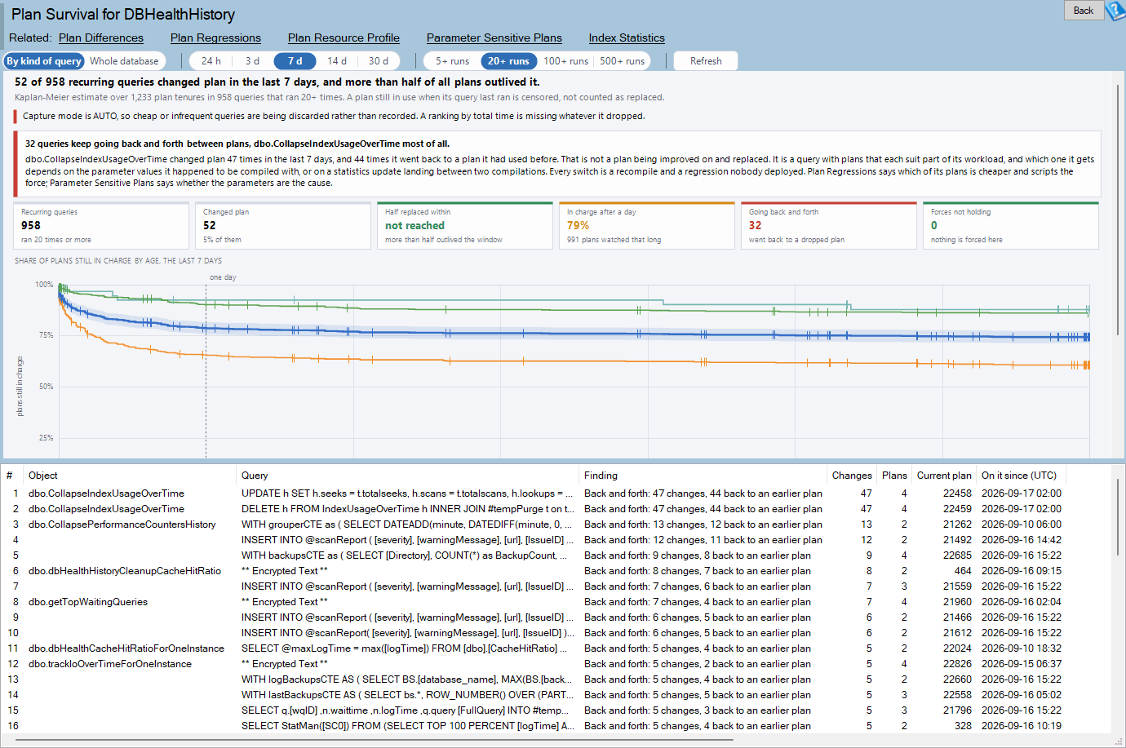The width and height of the screenshot is (1126, 748).
Task: Sort by the Query column header
Action: [408, 476]
